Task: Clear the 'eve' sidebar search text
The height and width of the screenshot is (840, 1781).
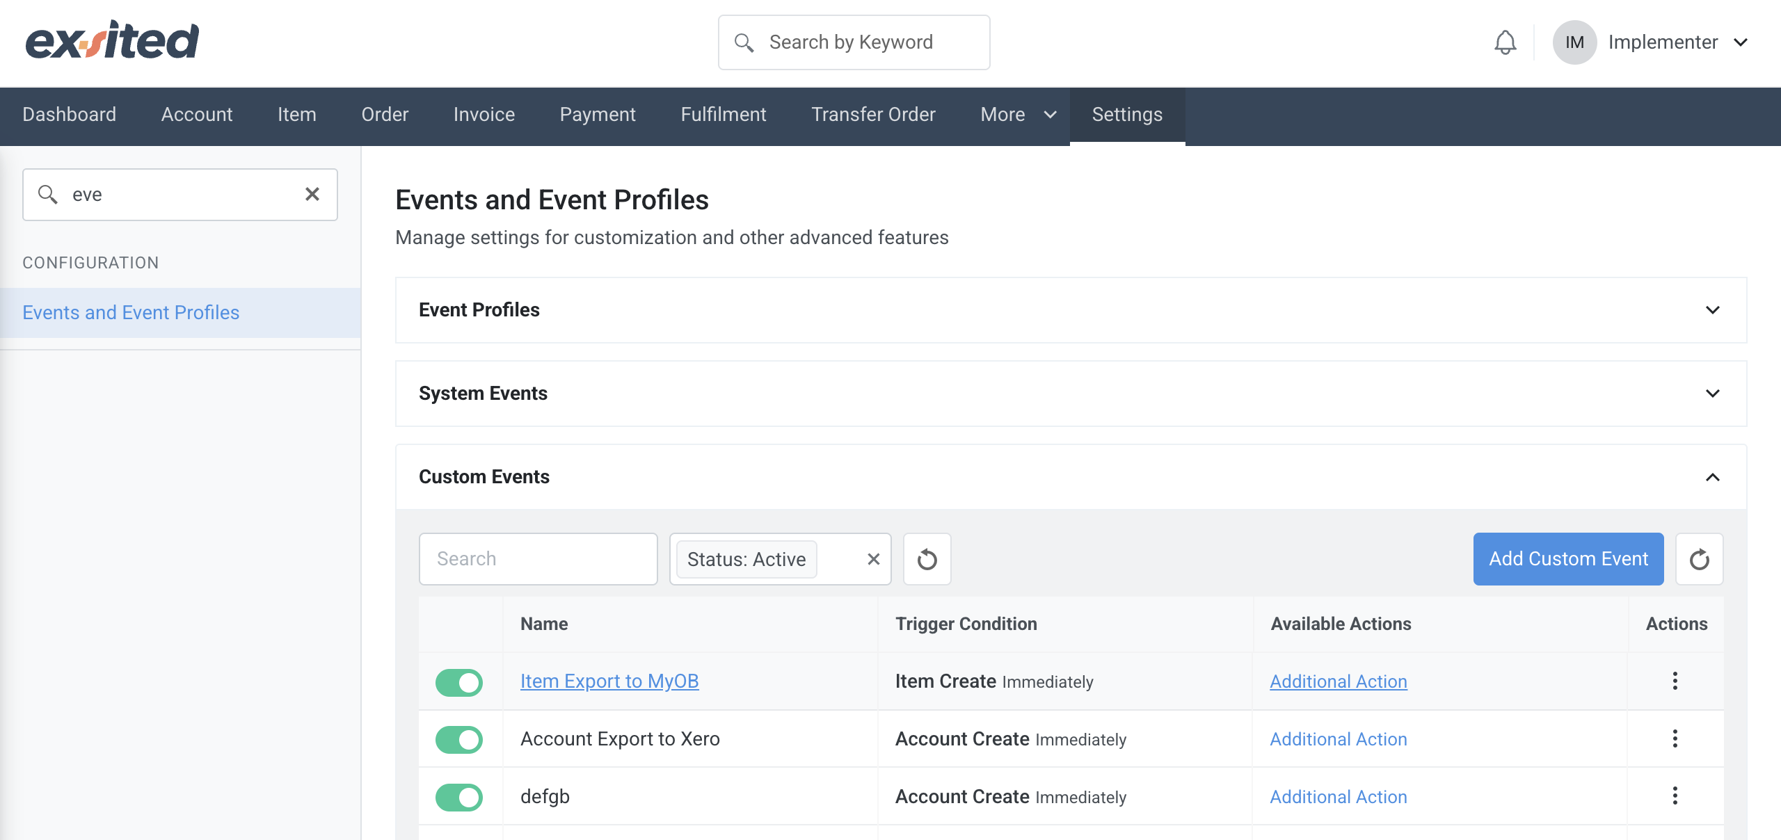Action: click(312, 194)
